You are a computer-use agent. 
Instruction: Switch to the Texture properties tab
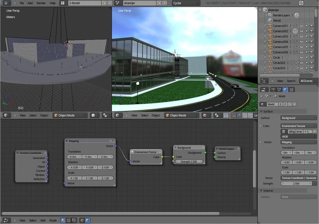[x=291, y=89]
